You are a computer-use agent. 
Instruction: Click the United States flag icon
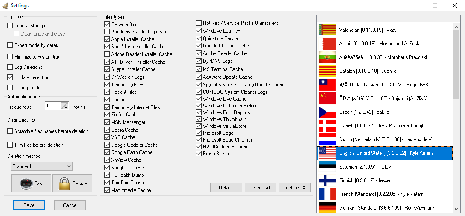327,153
